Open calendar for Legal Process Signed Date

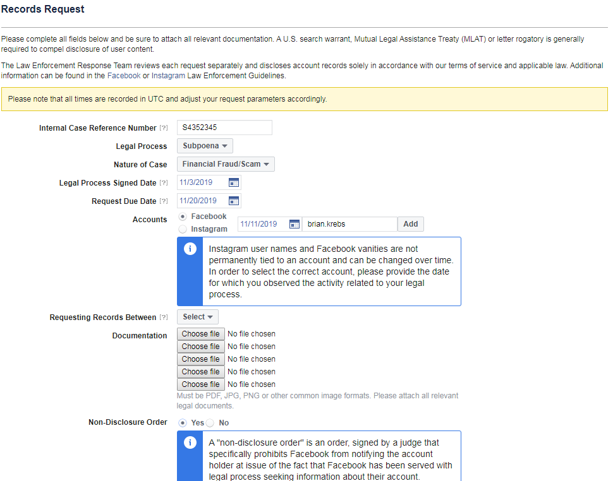point(234,182)
